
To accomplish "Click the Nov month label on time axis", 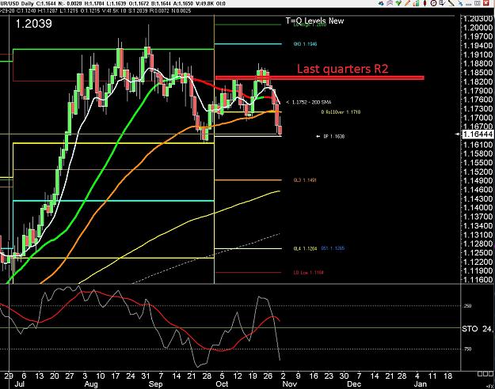I will pyautogui.click(x=290, y=384).
